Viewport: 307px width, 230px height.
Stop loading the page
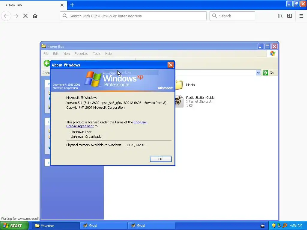pyautogui.click(x=25, y=16)
